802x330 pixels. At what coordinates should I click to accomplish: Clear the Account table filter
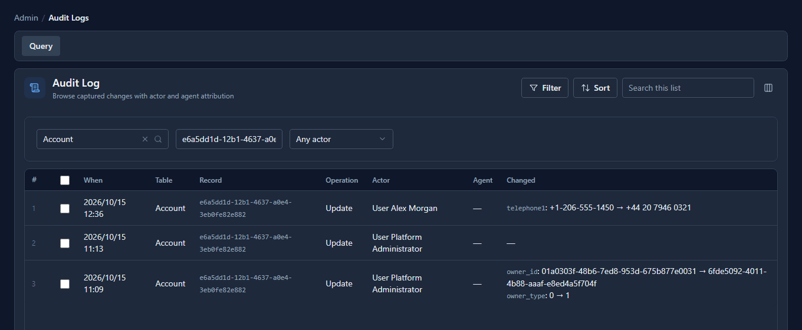pos(145,139)
